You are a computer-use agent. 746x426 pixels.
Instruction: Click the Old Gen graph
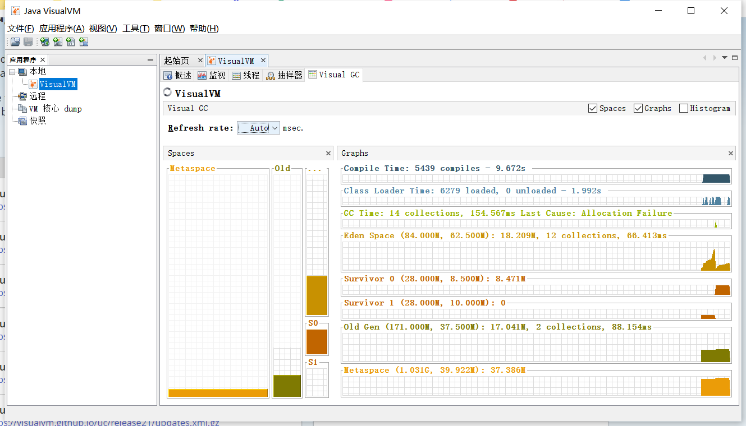536,348
